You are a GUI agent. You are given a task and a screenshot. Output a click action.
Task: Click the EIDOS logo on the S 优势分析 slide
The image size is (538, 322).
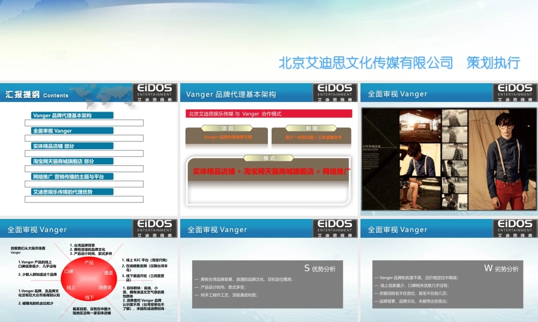pos(335,228)
